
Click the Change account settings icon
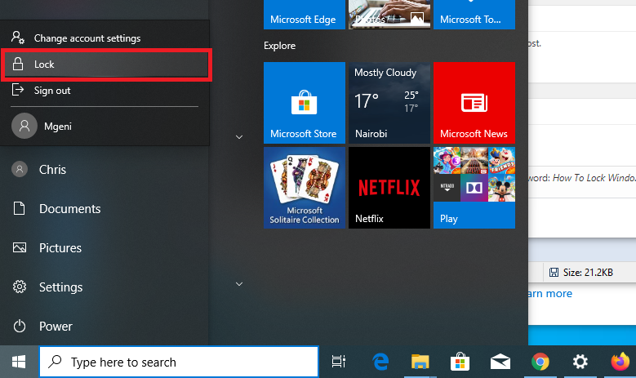pos(18,38)
